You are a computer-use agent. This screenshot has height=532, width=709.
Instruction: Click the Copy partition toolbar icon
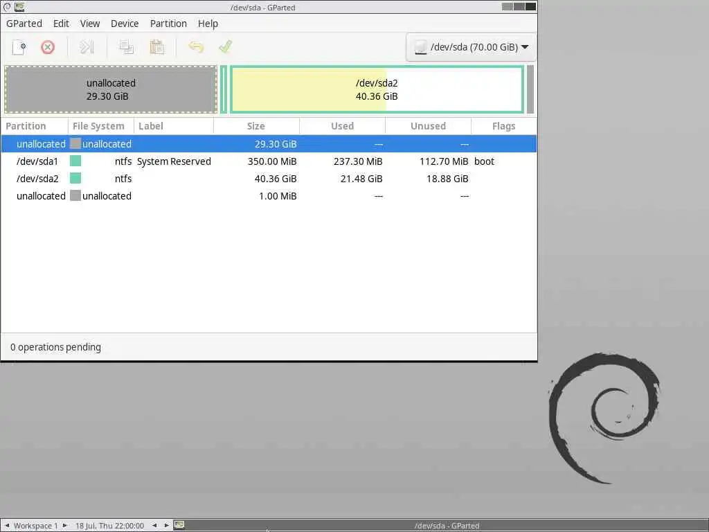click(x=126, y=47)
